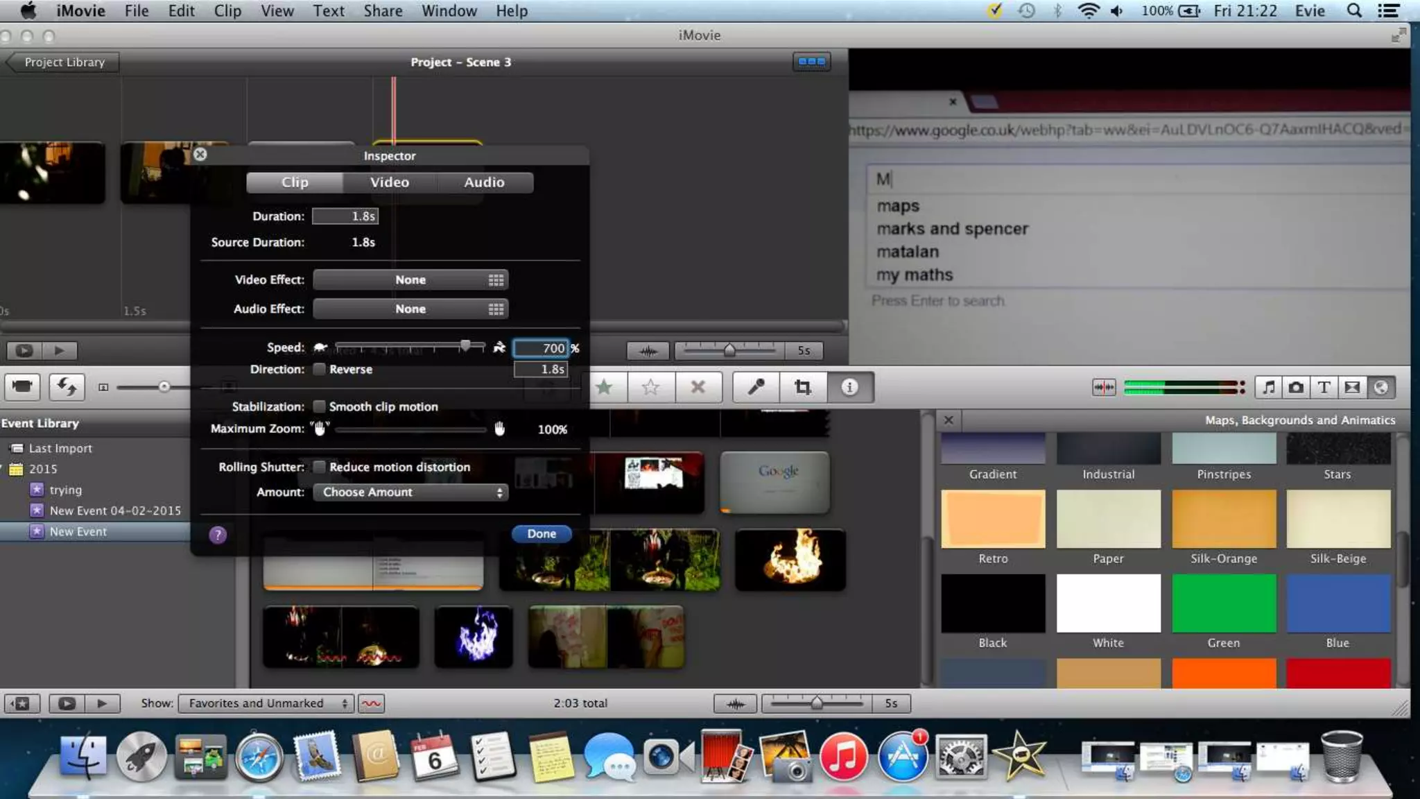The image size is (1420, 799).
Task: Toggle event browser audio waveforms
Action: (x=735, y=703)
